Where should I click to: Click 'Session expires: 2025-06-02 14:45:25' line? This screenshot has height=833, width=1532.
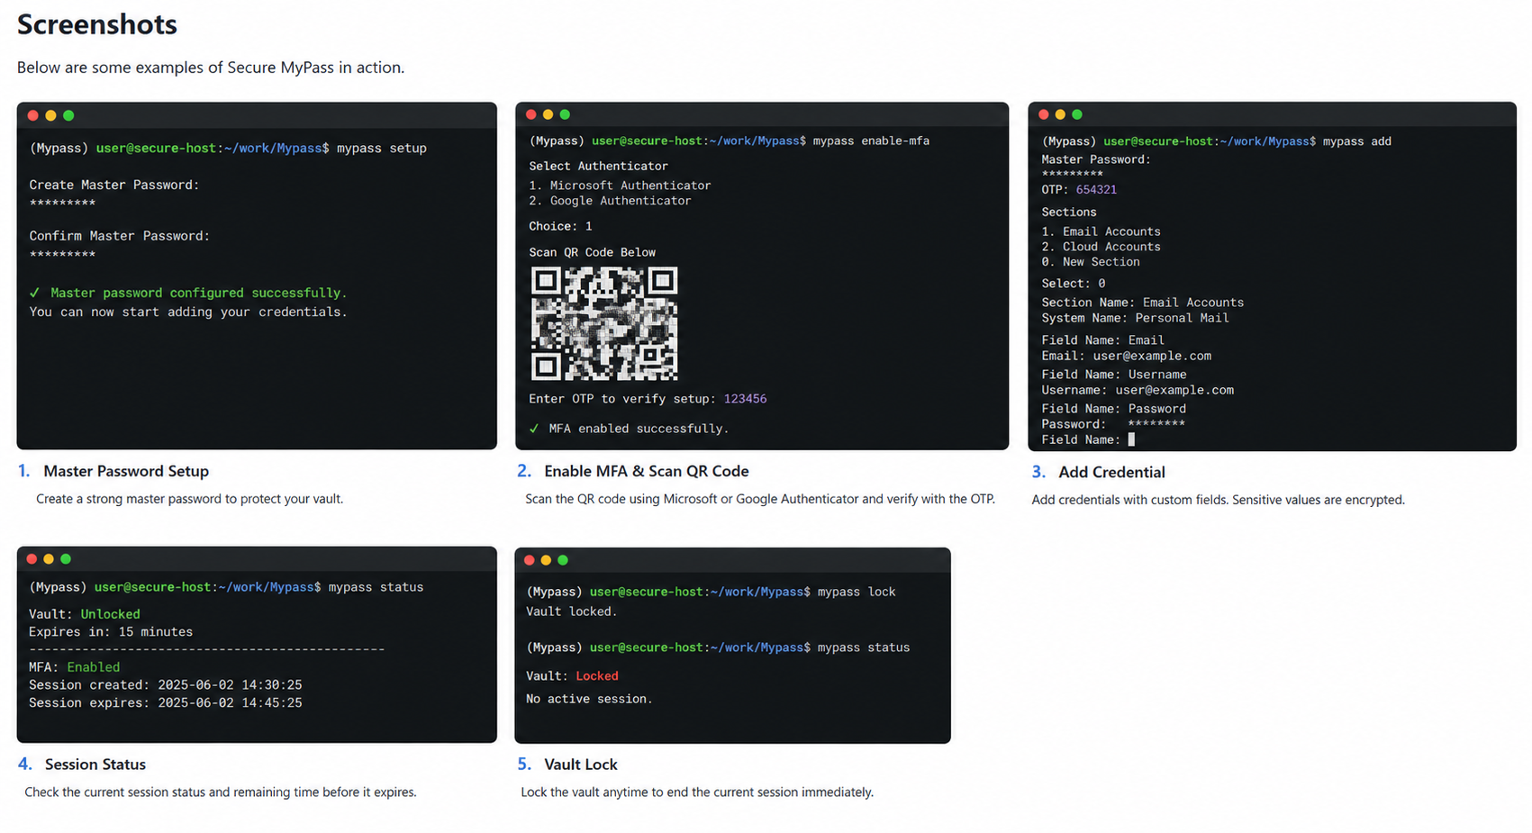click(166, 703)
